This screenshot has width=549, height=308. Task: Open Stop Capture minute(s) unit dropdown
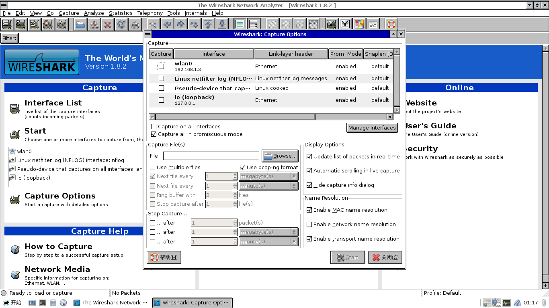[x=268, y=242]
